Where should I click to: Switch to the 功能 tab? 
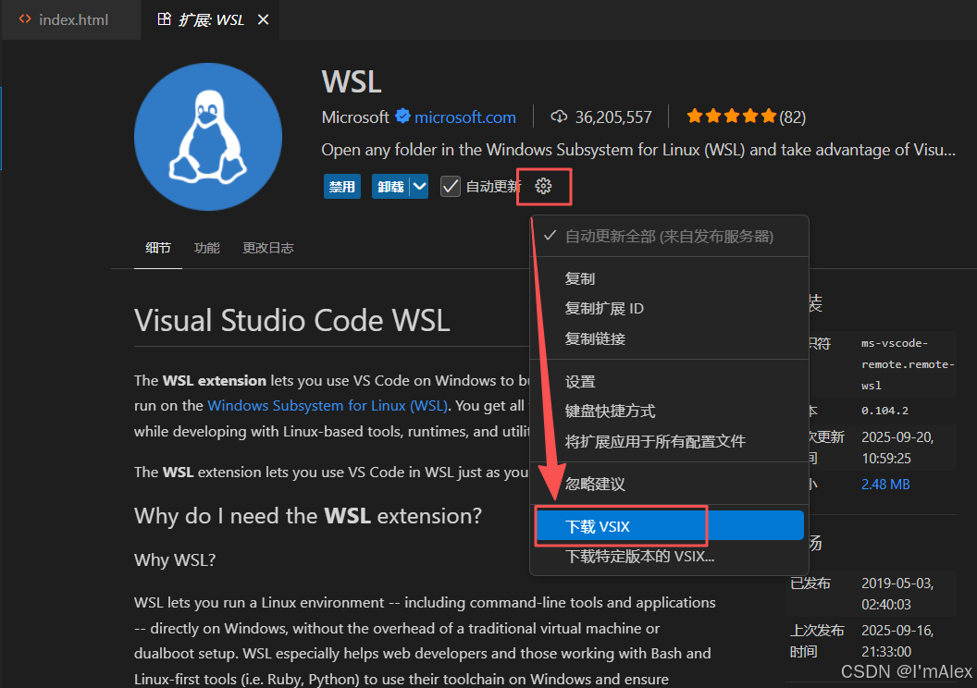pyautogui.click(x=207, y=248)
